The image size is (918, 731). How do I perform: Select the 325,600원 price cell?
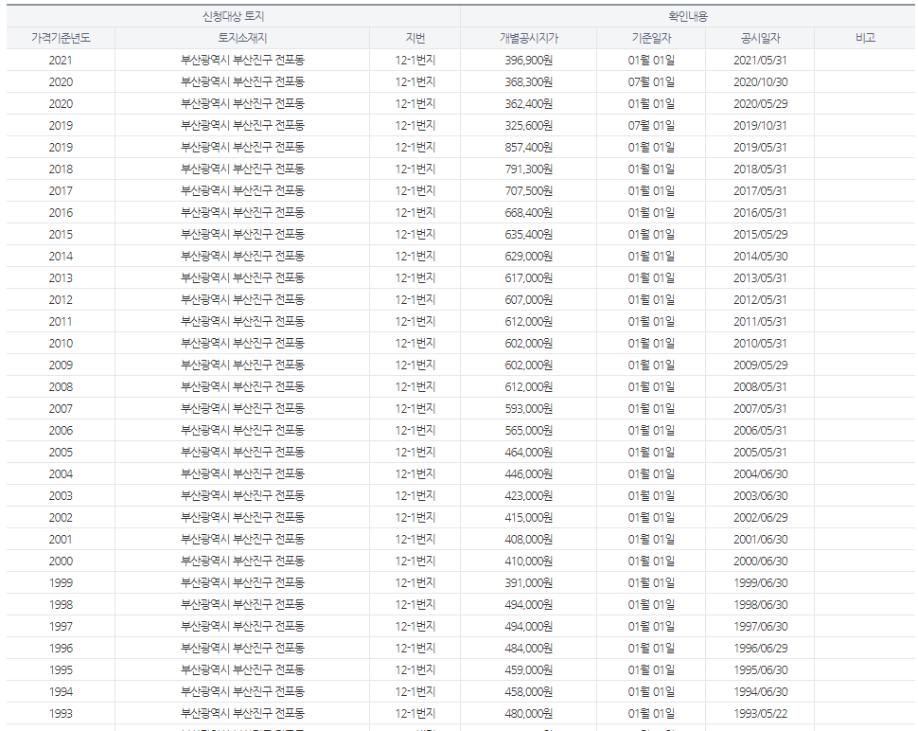point(529,125)
